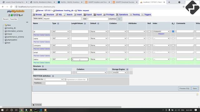This screenshot has width=200, height=112.
Task: Enable A_I checkbox for status column
Action: point(173,59)
